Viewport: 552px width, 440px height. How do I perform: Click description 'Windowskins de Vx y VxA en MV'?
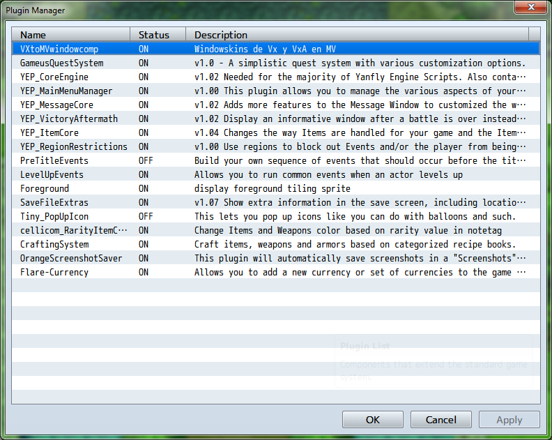tap(265, 49)
